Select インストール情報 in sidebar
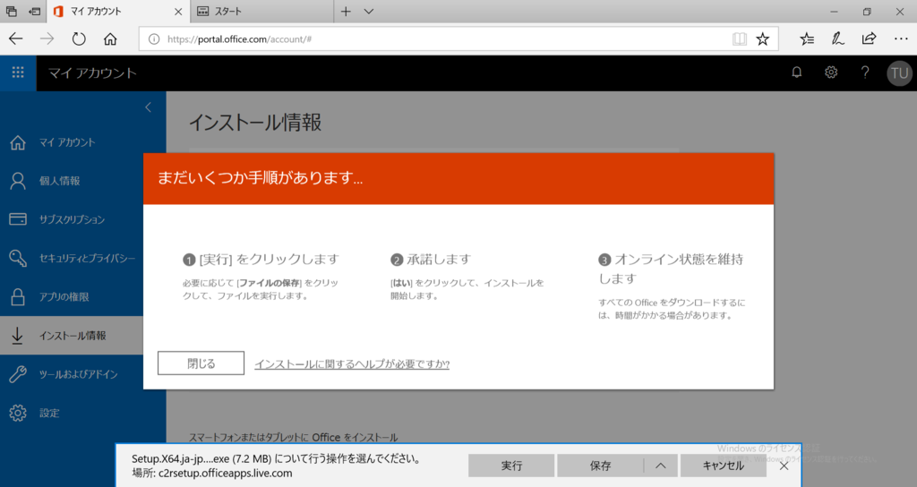The image size is (917, 487). [72, 336]
